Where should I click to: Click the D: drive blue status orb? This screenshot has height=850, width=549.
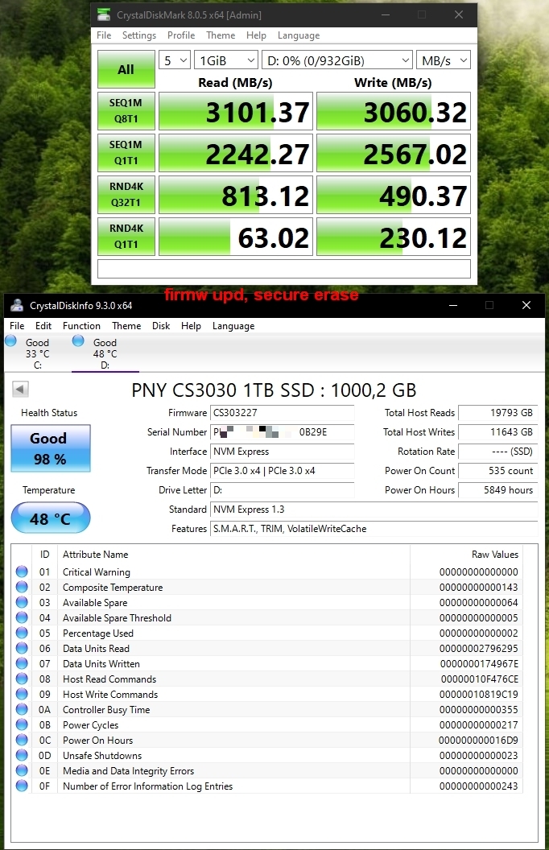click(79, 341)
